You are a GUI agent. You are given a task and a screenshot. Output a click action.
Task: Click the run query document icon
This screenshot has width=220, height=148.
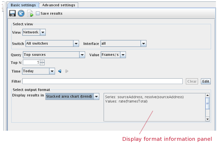point(30,13)
